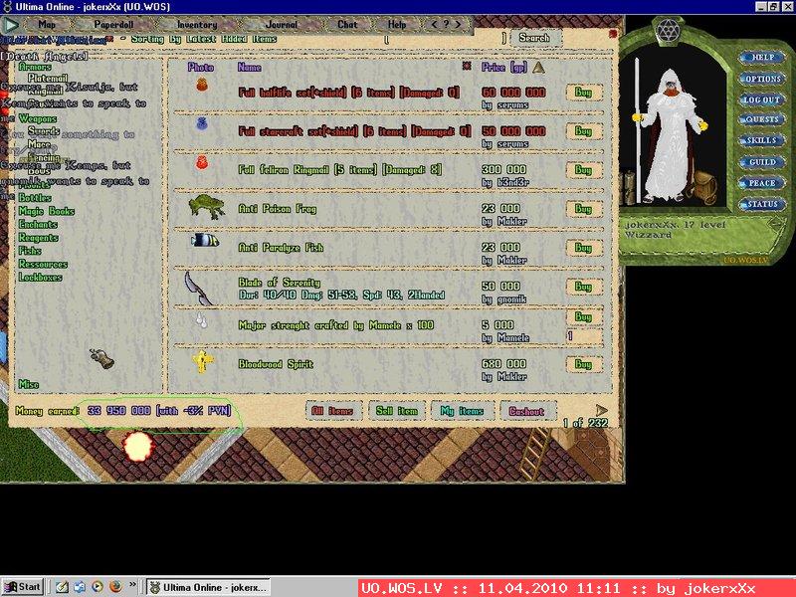
Task: Open the Journal menu
Action: click(x=282, y=24)
